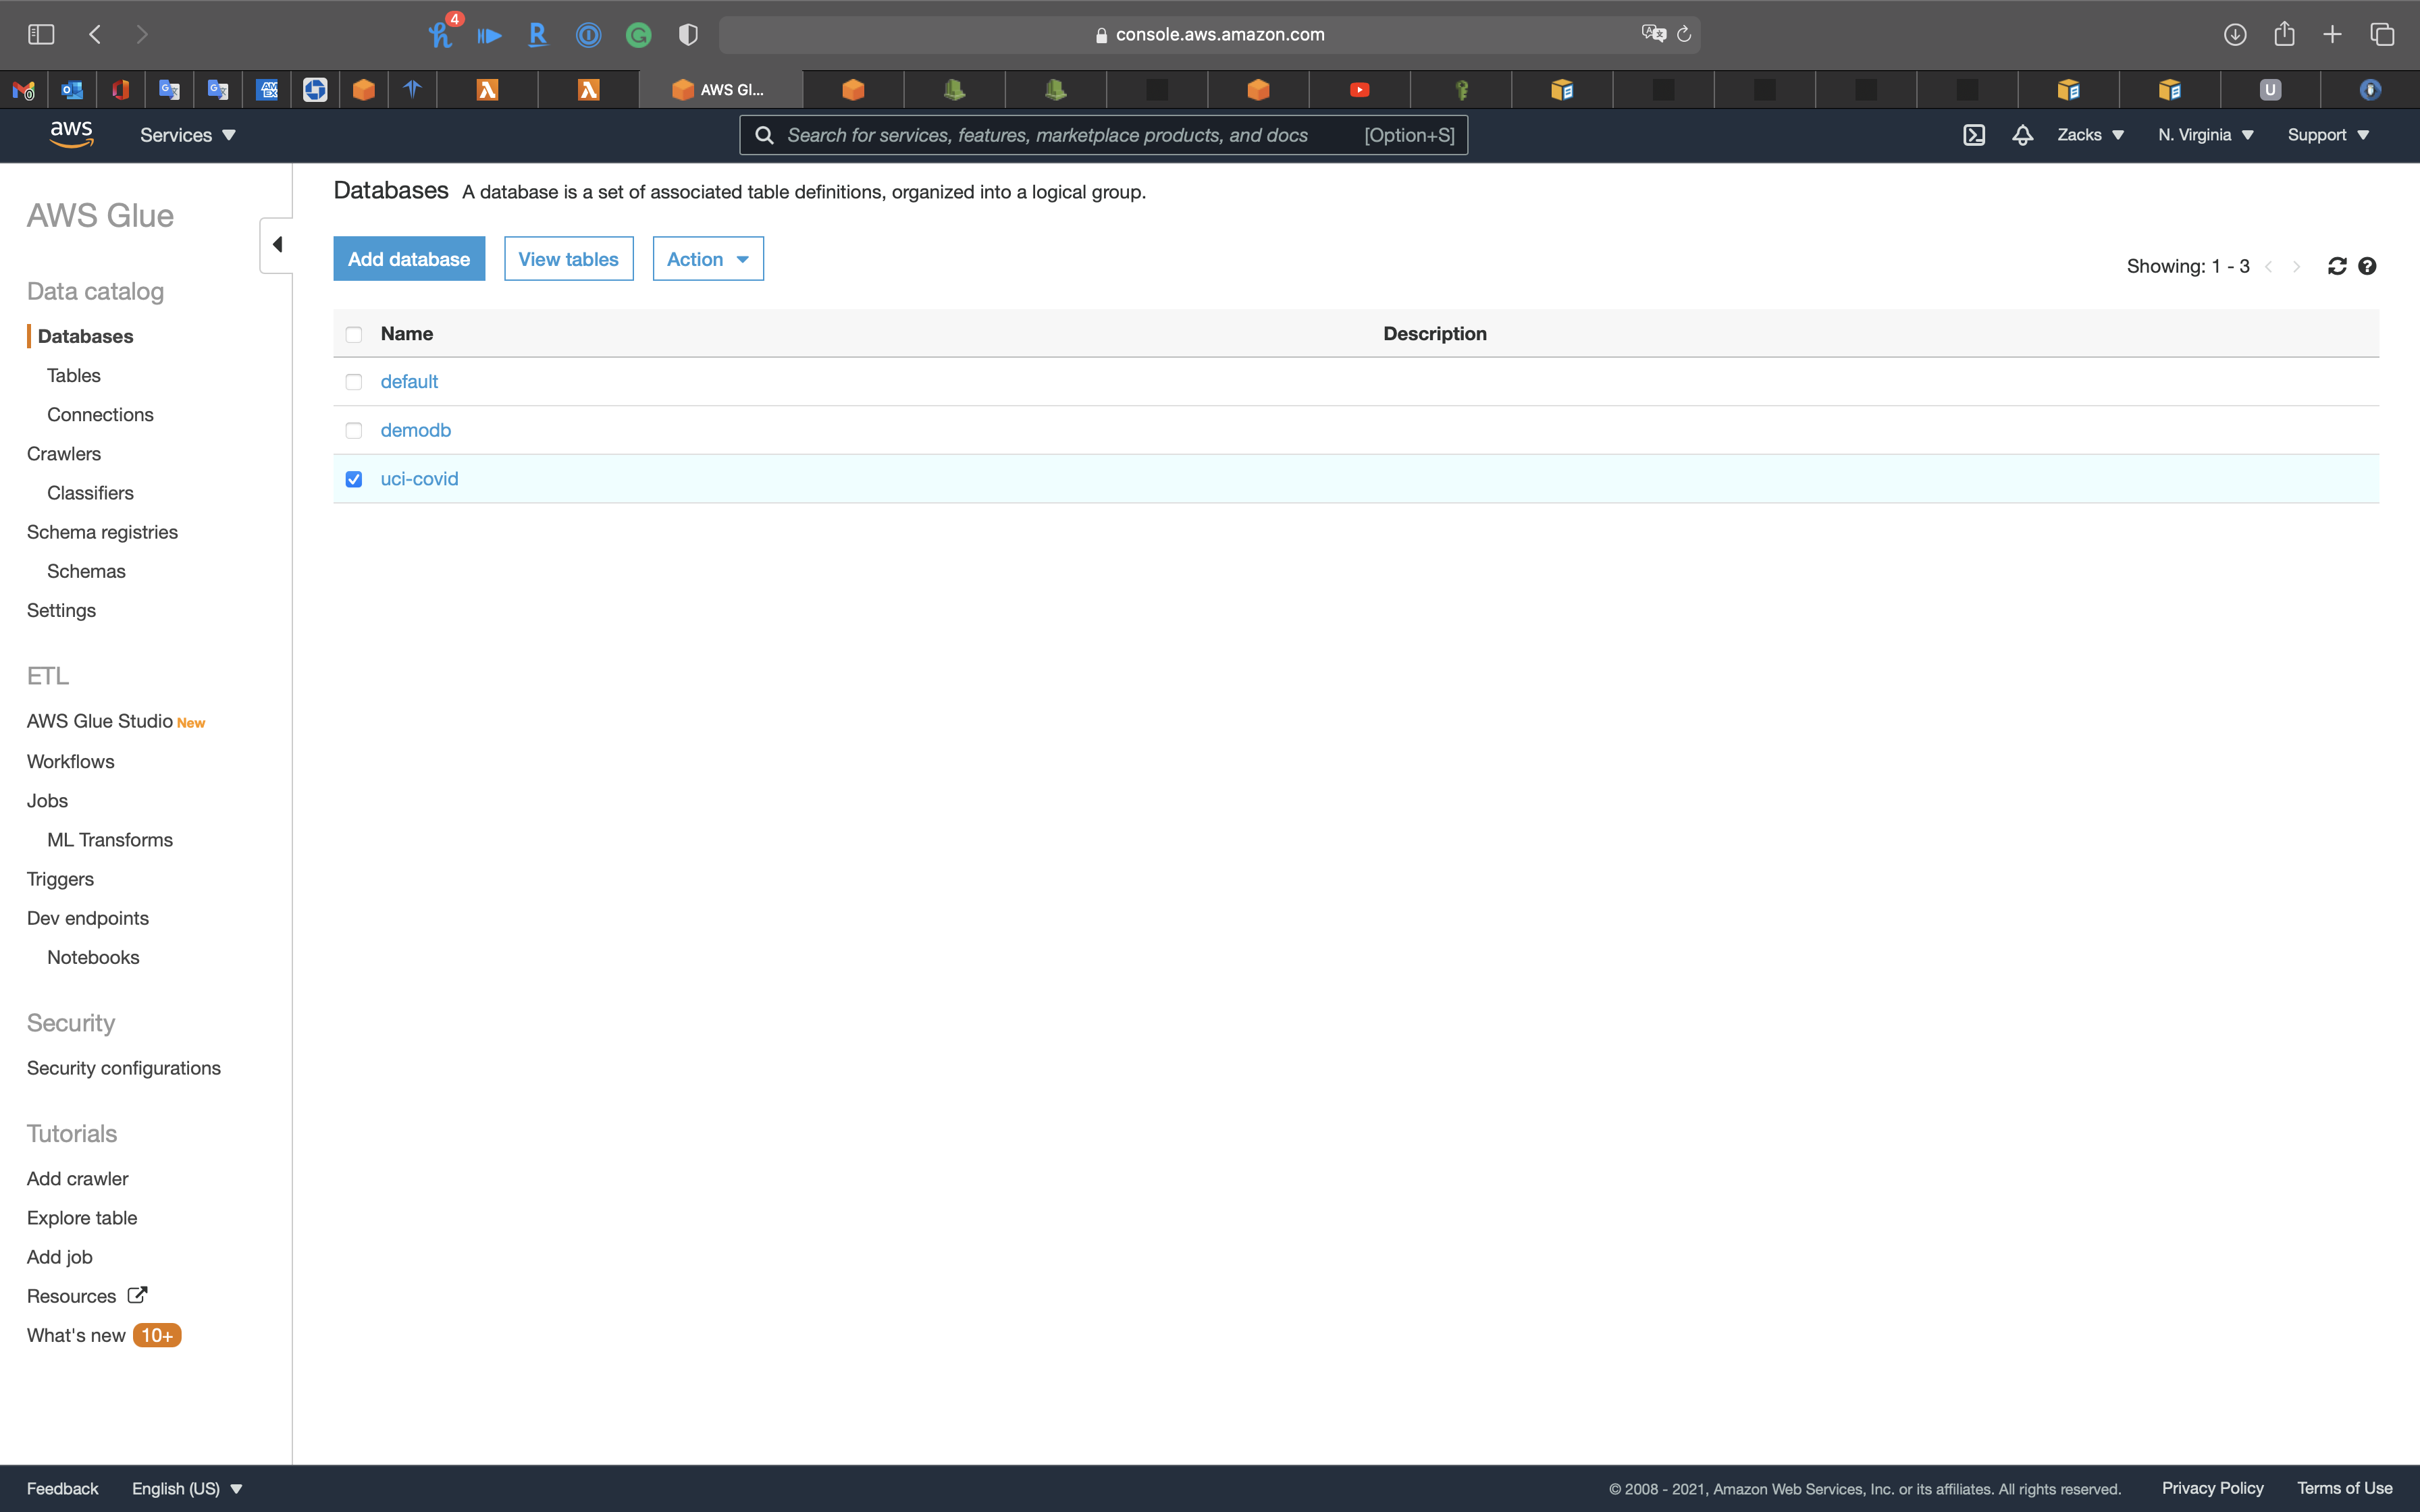Select the demodb database checkbox
Image resolution: width=2420 pixels, height=1512 pixels.
coord(354,431)
